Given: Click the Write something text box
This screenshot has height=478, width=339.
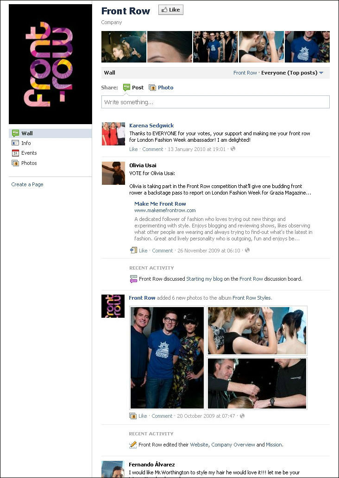Looking at the screenshot, I should [215, 102].
